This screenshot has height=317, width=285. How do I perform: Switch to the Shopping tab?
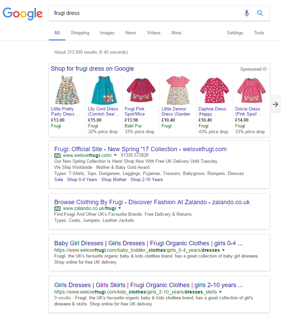click(80, 33)
